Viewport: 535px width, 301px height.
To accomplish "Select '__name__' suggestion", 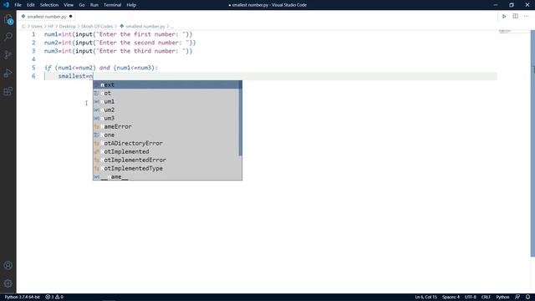I will click(166, 176).
